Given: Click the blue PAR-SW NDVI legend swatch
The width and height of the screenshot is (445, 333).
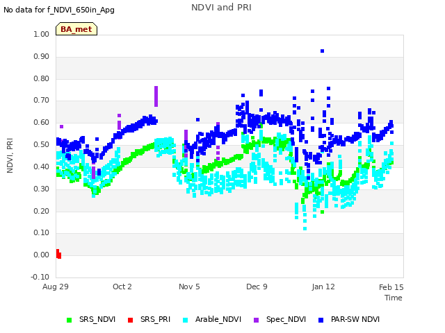Looking at the screenshot, I should [321, 320].
